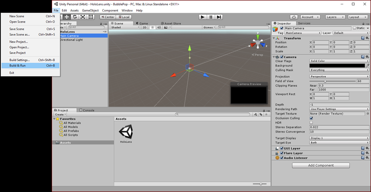Switch to the Console tab

[x=87, y=110]
